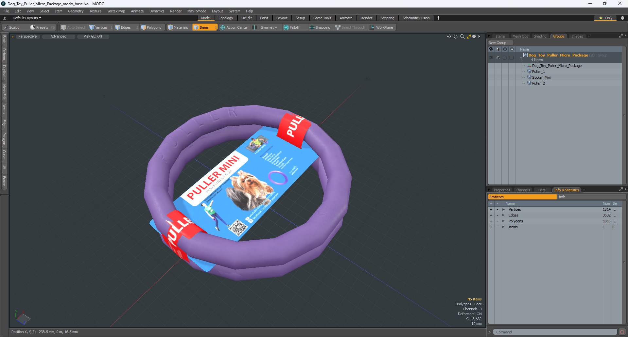
Task: Select the Puller_2 mesh item
Action: (x=538, y=83)
